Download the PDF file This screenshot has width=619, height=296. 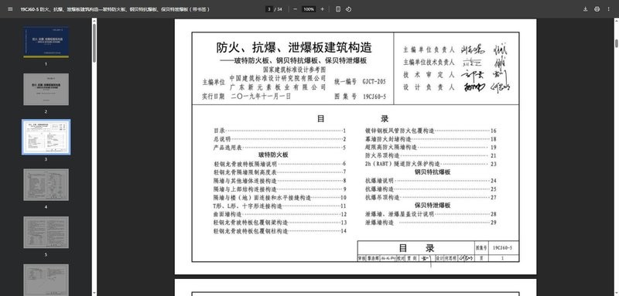(x=586, y=9)
